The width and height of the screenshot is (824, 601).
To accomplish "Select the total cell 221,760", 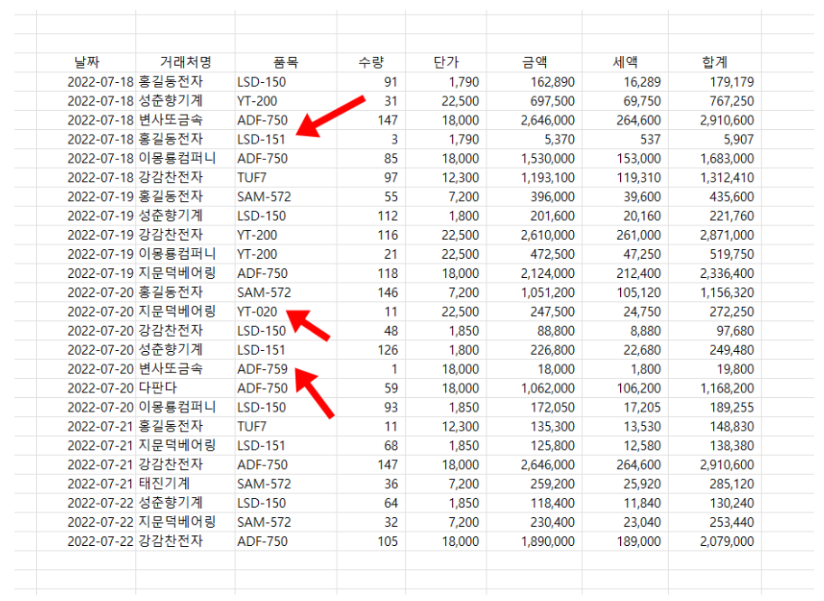I will (715, 216).
